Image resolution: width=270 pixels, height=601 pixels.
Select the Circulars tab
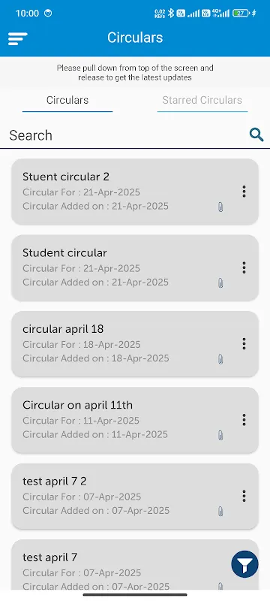(67, 101)
